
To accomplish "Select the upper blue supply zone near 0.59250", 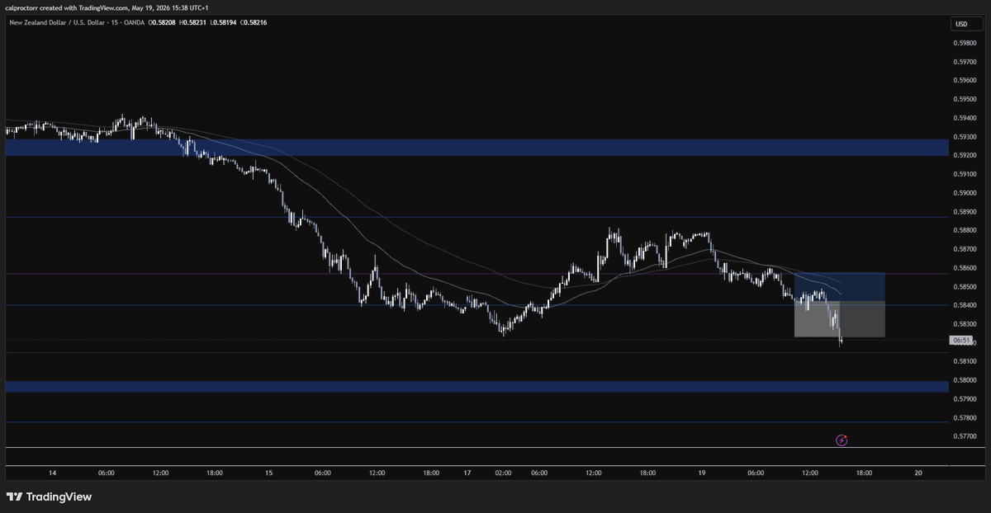I will coord(477,147).
